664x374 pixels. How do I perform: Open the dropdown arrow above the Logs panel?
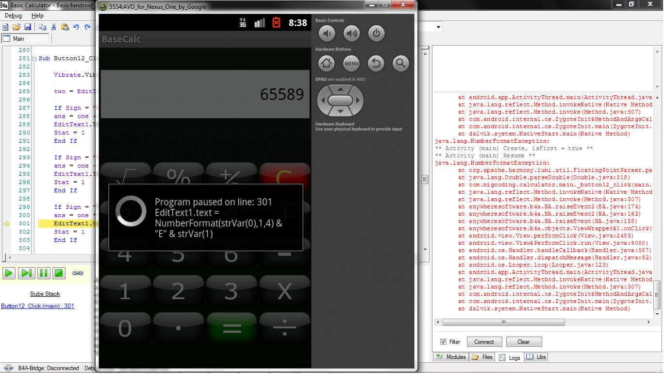tap(439, 27)
